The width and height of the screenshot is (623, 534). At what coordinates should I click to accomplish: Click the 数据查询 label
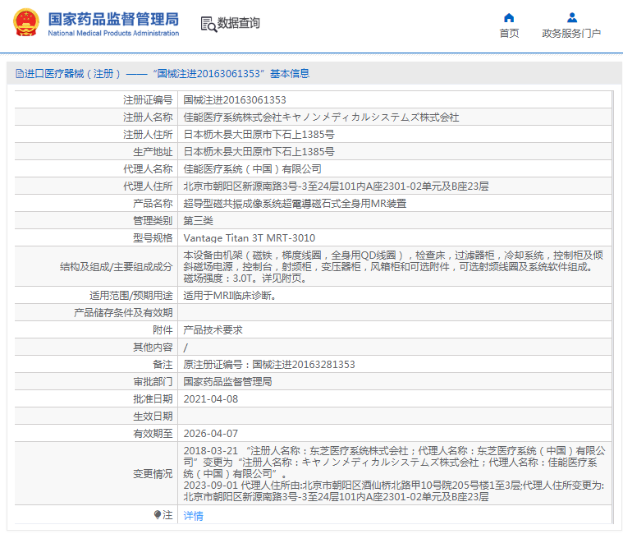point(238,23)
